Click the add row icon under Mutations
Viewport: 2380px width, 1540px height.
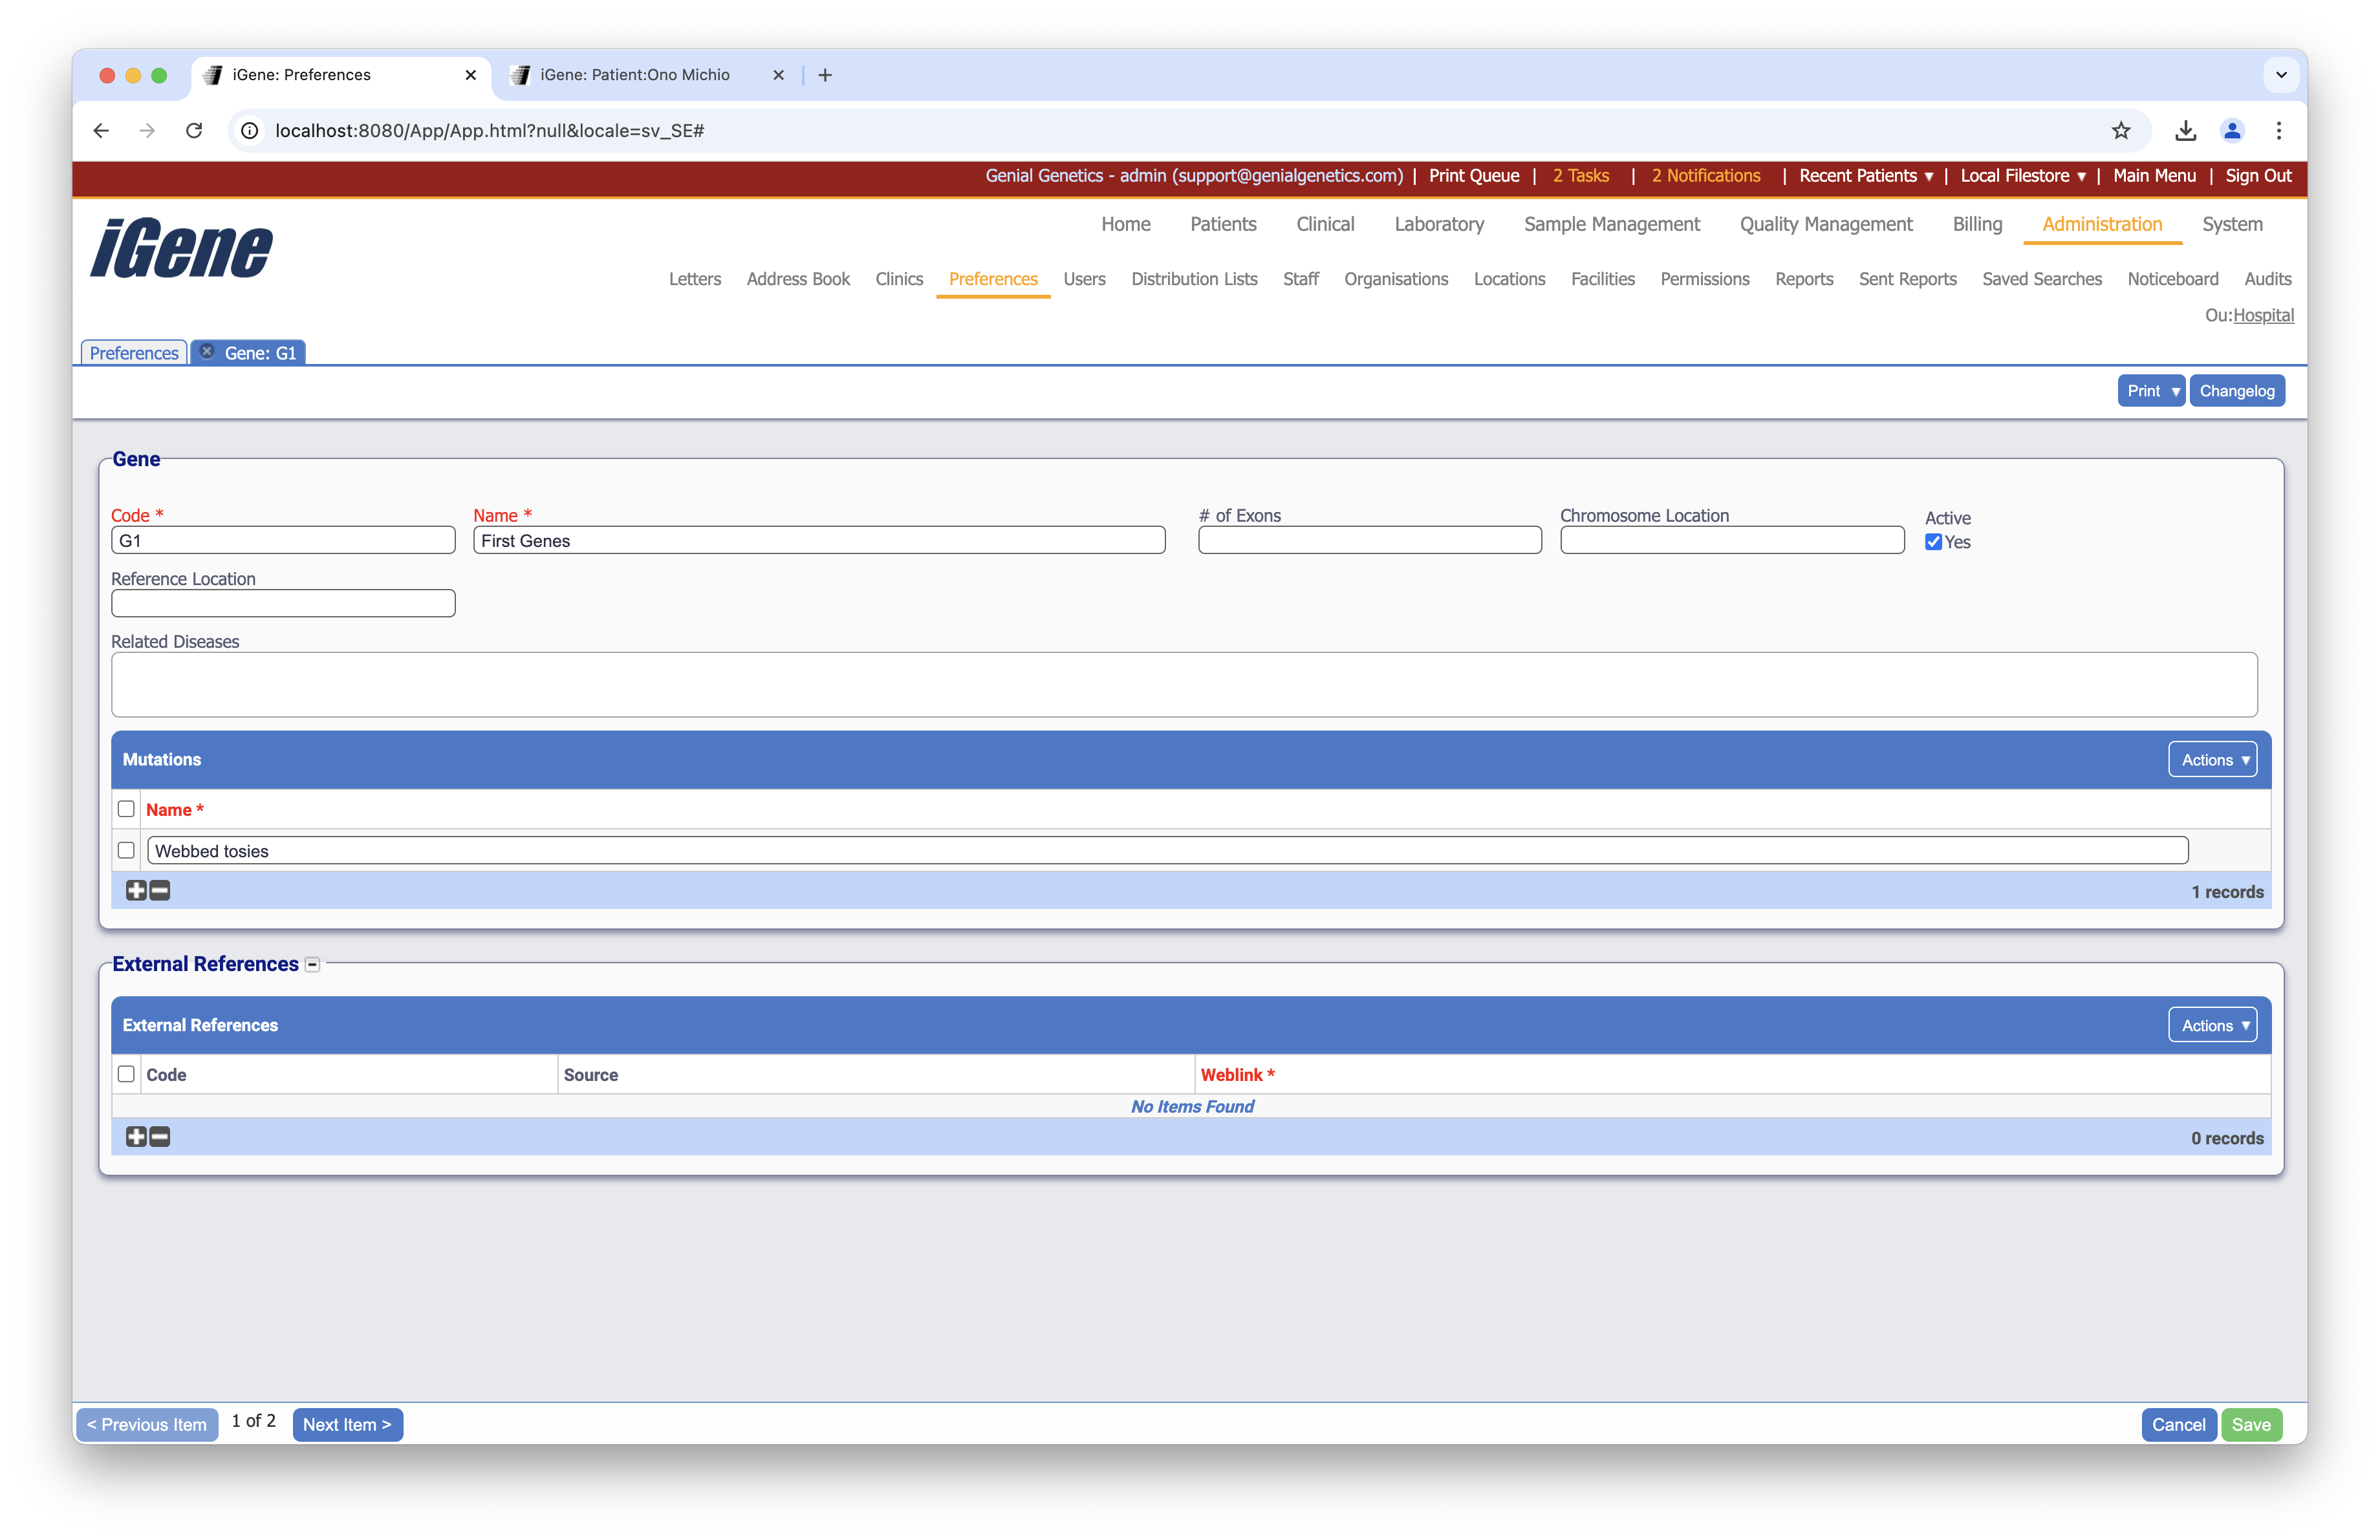click(136, 890)
